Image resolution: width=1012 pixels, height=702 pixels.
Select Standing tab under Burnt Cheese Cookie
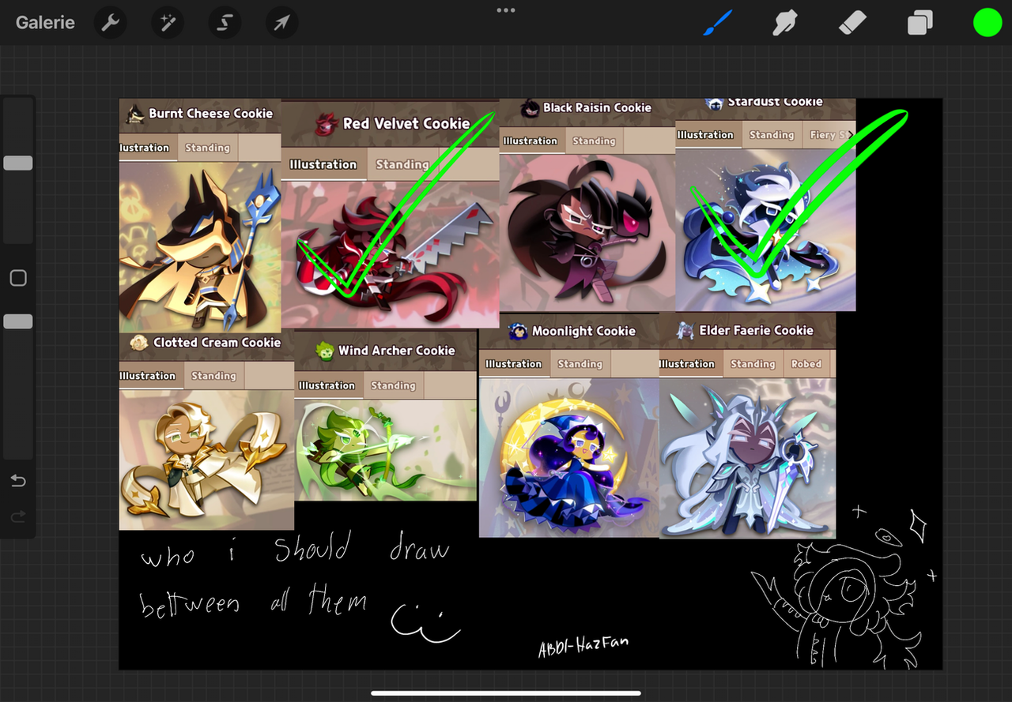click(x=207, y=148)
